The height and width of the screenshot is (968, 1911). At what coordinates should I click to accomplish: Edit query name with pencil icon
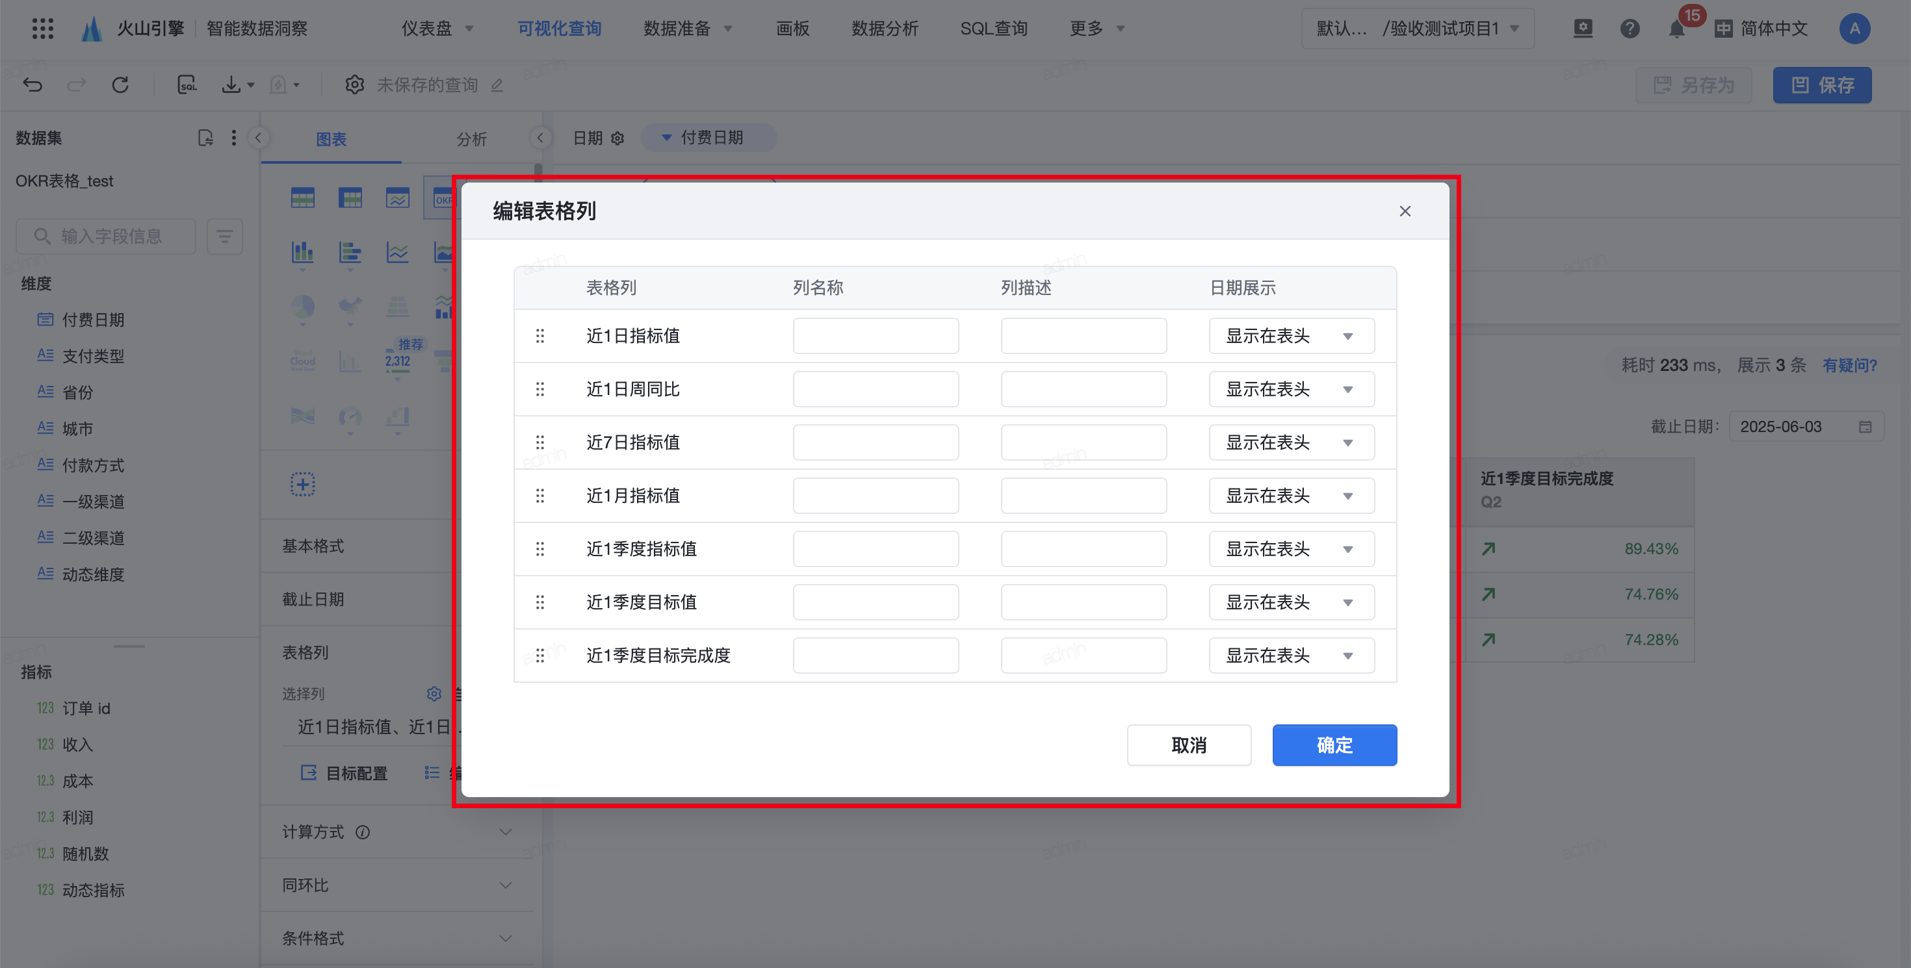(x=497, y=85)
